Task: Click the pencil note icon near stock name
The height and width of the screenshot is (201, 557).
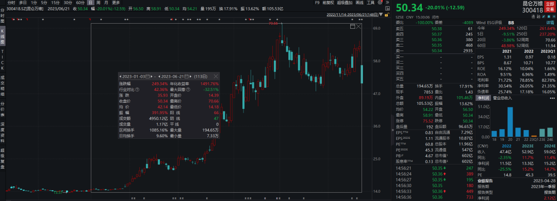Action: pyautogui.click(x=544, y=16)
